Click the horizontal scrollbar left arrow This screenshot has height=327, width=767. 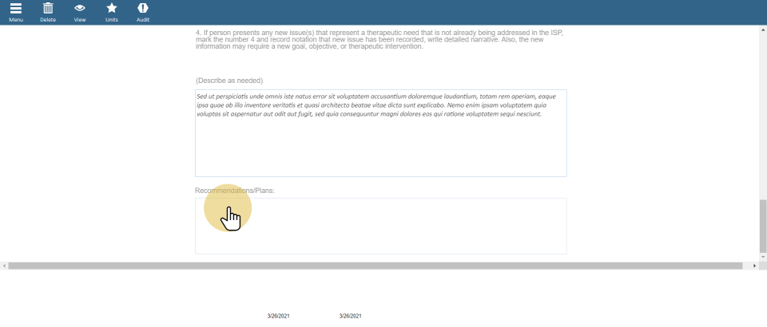tap(4, 265)
